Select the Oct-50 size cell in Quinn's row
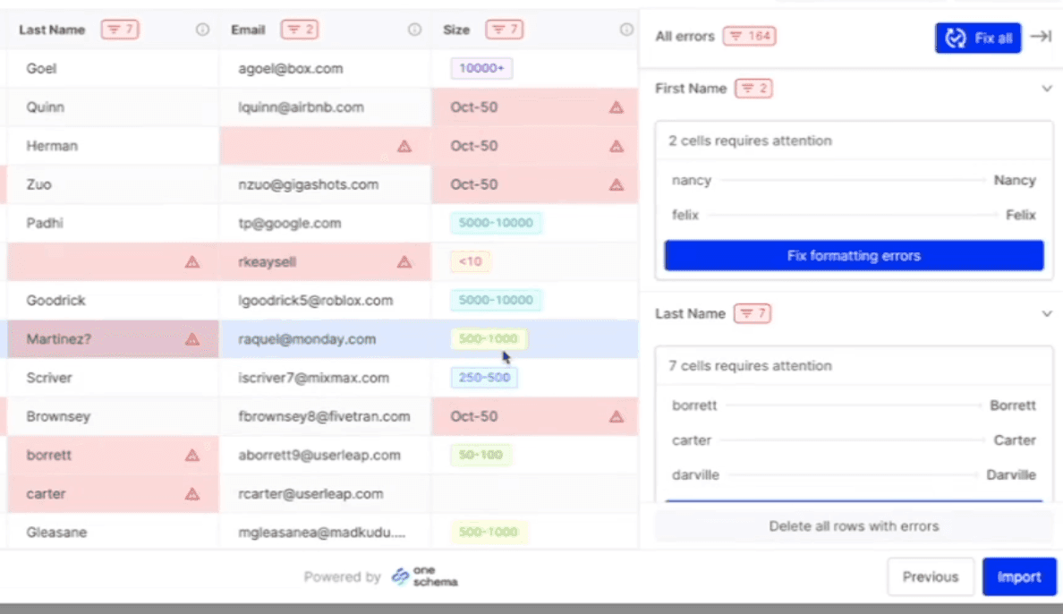This screenshot has width=1063, height=614. click(x=535, y=107)
